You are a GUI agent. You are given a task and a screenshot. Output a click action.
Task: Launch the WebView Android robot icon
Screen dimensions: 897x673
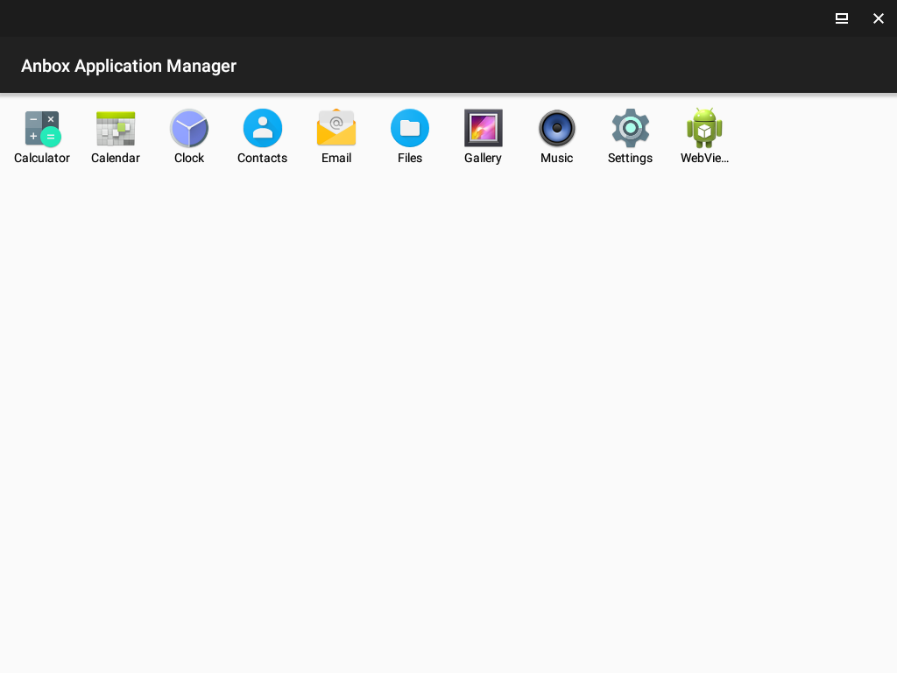coord(704,128)
